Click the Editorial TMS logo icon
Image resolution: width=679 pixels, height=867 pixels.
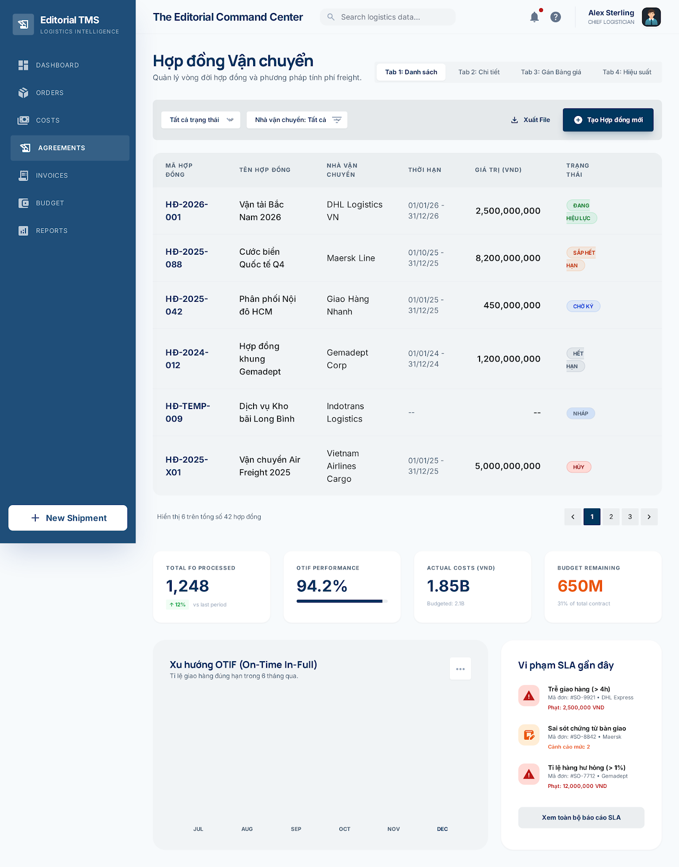click(x=23, y=24)
